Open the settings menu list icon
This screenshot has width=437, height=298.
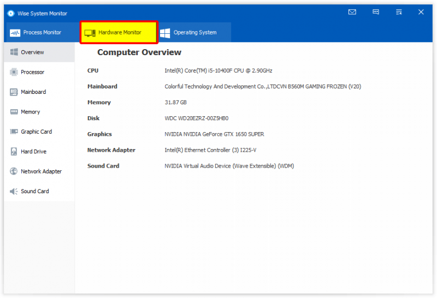399,12
